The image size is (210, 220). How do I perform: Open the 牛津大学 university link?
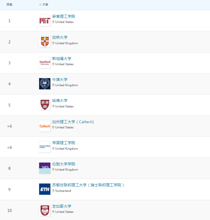[x=60, y=80]
